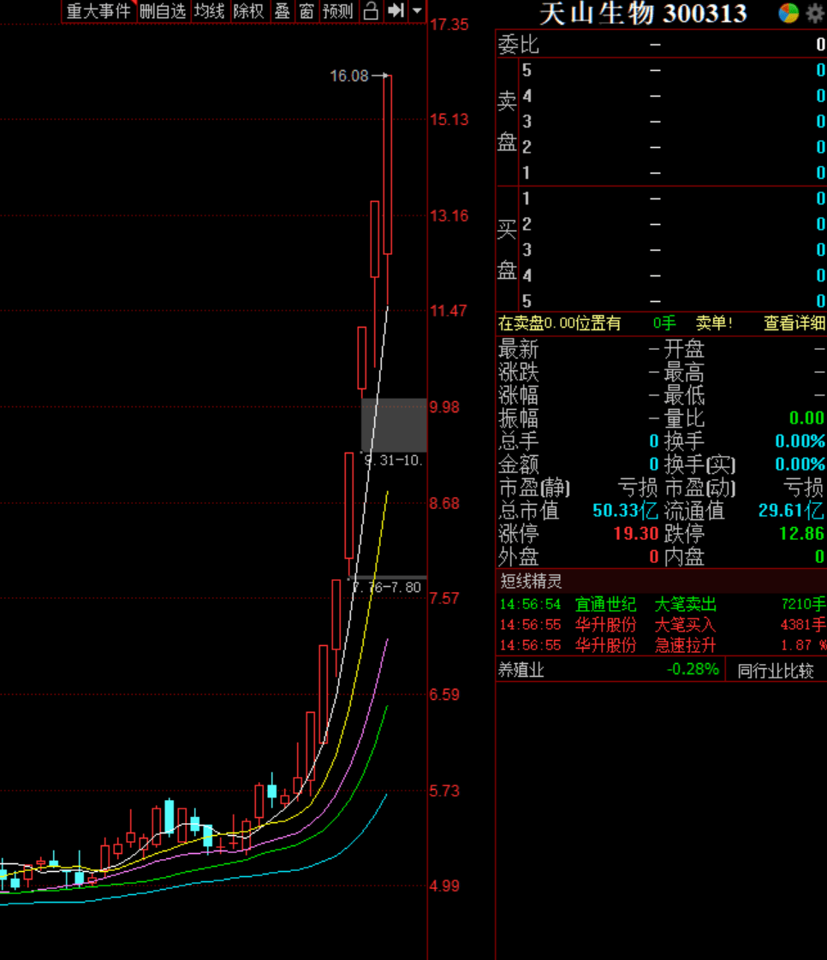Click the jump-to-end arrow icon
The image size is (827, 960).
coord(396,11)
